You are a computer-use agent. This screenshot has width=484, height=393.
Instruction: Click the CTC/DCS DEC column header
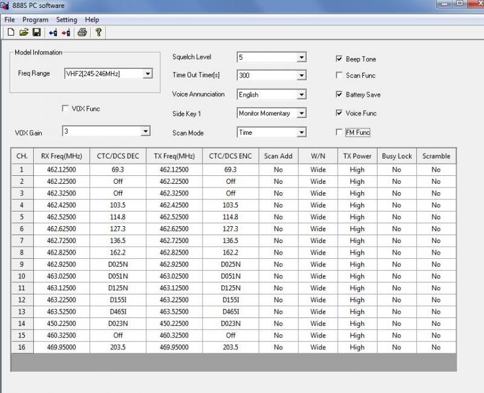pos(118,156)
